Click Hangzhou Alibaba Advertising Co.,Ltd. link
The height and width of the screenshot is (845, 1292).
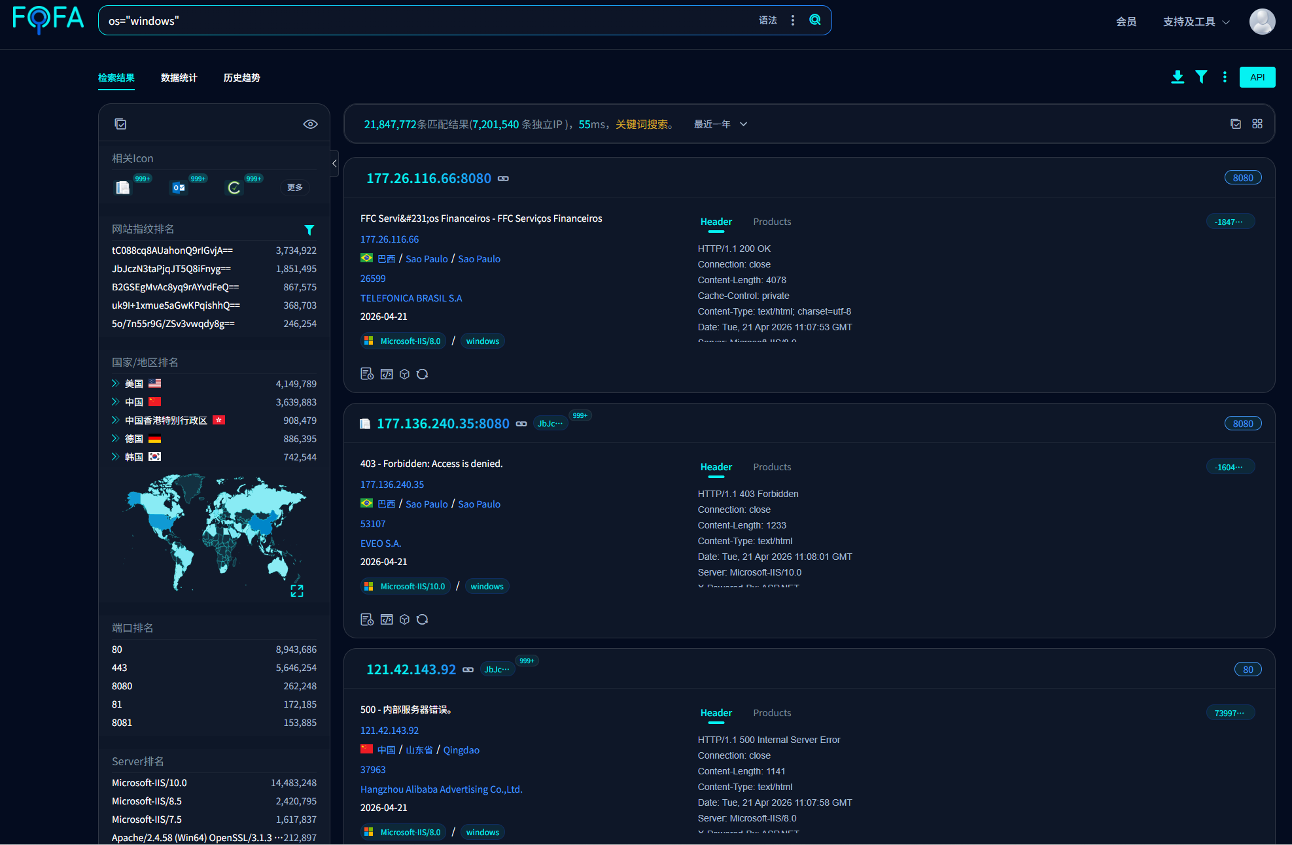pos(442,789)
